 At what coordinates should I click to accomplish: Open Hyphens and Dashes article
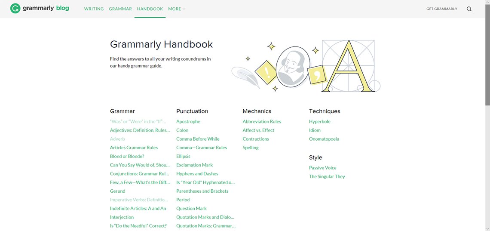coord(197,174)
